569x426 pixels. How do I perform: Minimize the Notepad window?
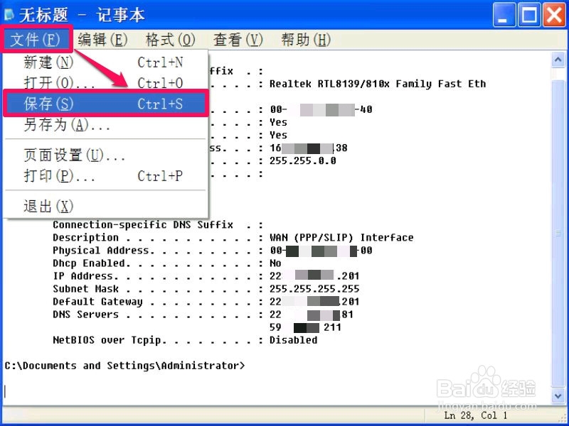[x=504, y=15]
